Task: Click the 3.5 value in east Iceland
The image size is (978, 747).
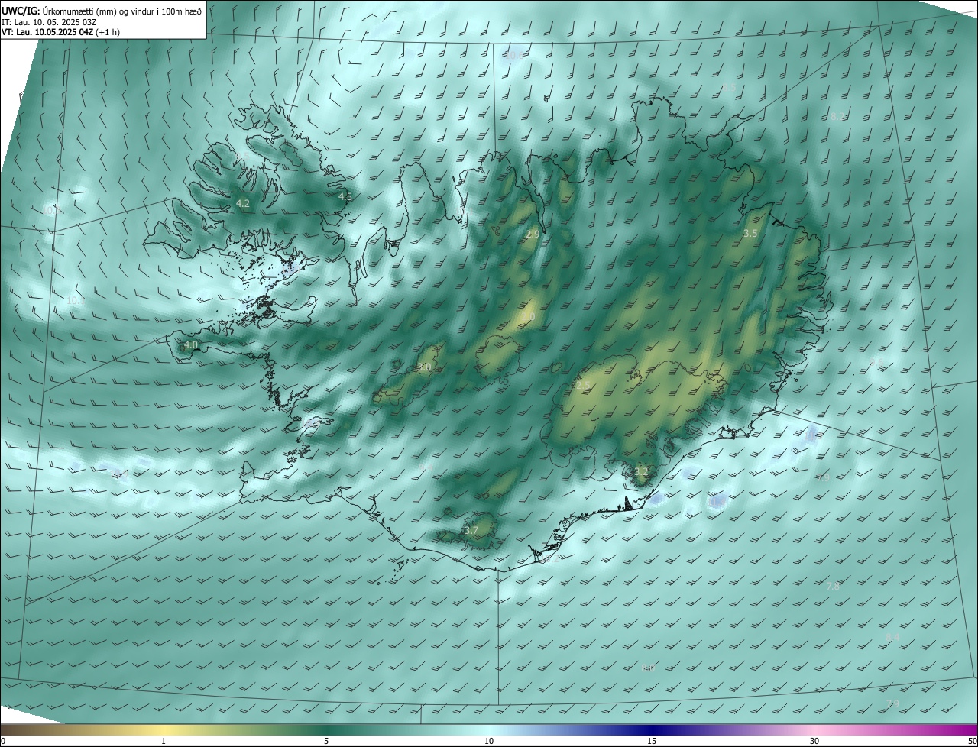Action: point(750,233)
